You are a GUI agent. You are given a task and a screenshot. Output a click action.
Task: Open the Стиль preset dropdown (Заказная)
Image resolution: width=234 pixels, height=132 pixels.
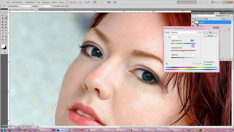(x=184, y=32)
